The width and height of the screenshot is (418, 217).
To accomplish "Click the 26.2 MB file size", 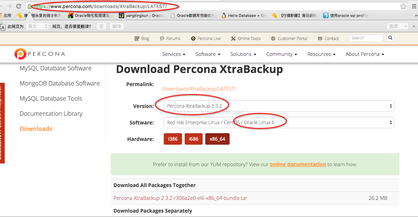I will tap(378, 198).
